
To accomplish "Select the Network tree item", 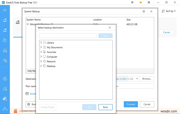I will coord(51,61).
